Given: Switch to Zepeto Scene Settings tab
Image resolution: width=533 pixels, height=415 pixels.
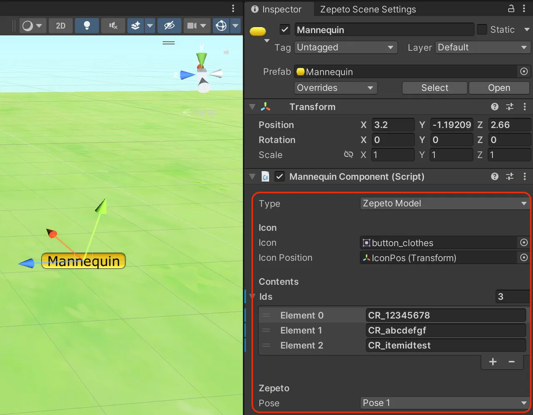Looking at the screenshot, I should [x=368, y=9].
